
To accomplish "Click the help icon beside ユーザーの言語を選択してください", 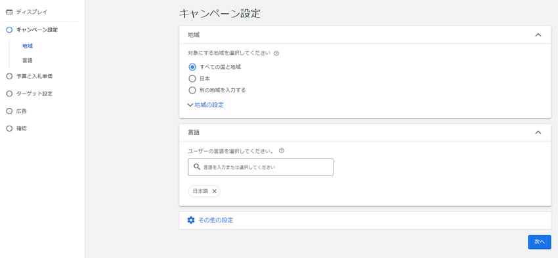I will coord(282,151).
